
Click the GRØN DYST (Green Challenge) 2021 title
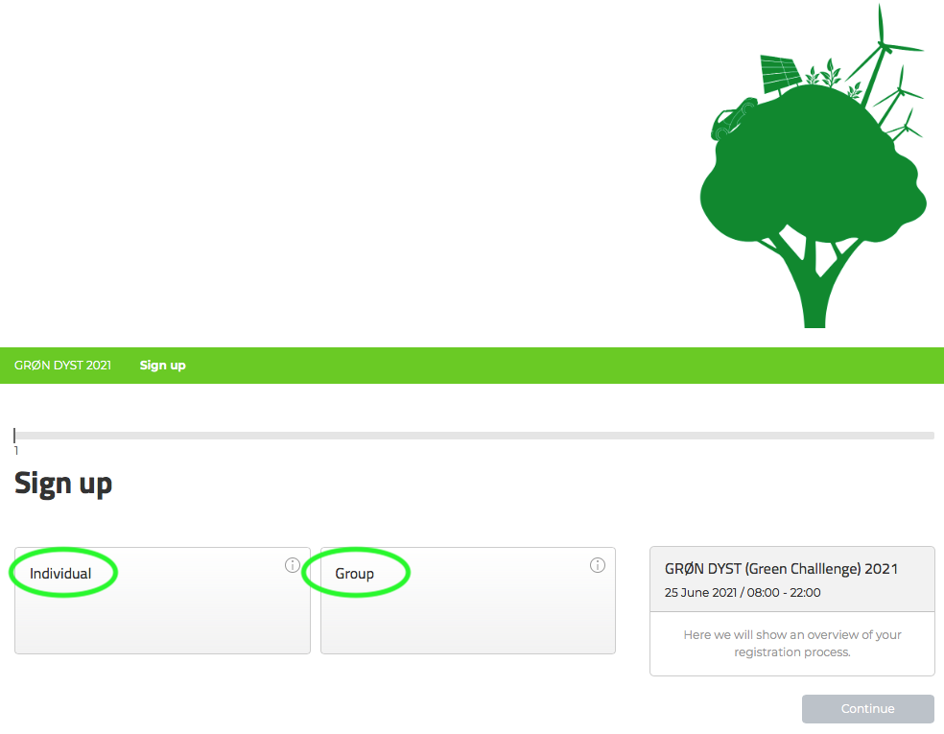point(781,569)
